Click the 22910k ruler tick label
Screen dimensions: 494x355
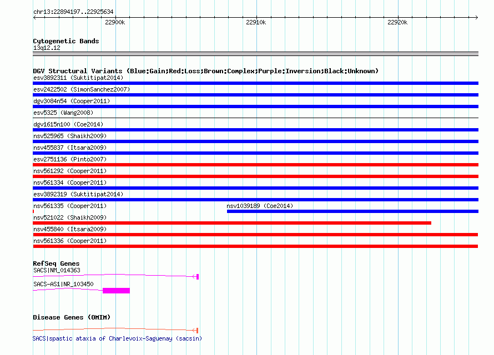pos(256,22)
